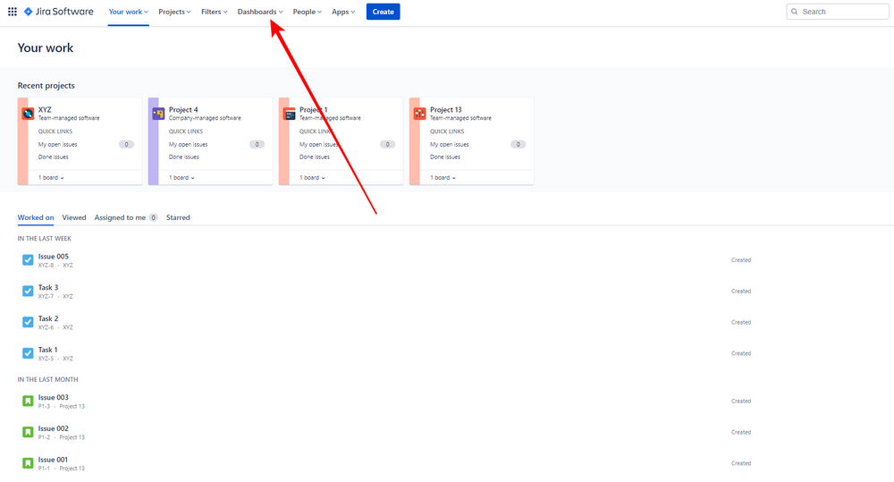Open Done issues in Project 1
The width and height of the screenshot is (894, 482).
pyautogui.click(x=314, y=156)
